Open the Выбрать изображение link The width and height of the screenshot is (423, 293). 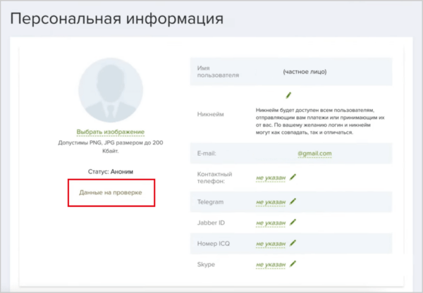pyautogui.click(x=111, y=132)
